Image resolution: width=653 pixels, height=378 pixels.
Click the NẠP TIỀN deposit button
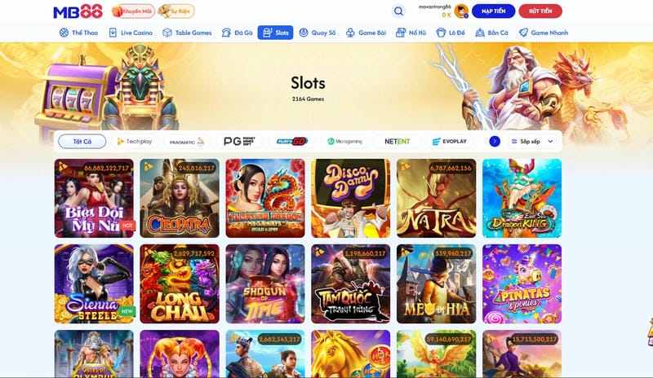[x=493, y=11]
